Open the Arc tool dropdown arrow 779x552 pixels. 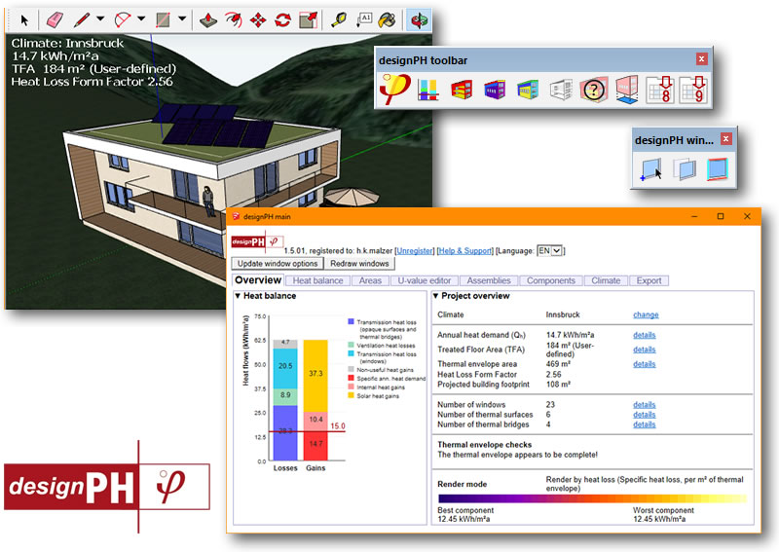(x=141, y=18)
